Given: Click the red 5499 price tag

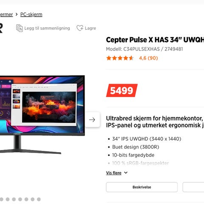Looking at the screenshot, I should 122,91.
